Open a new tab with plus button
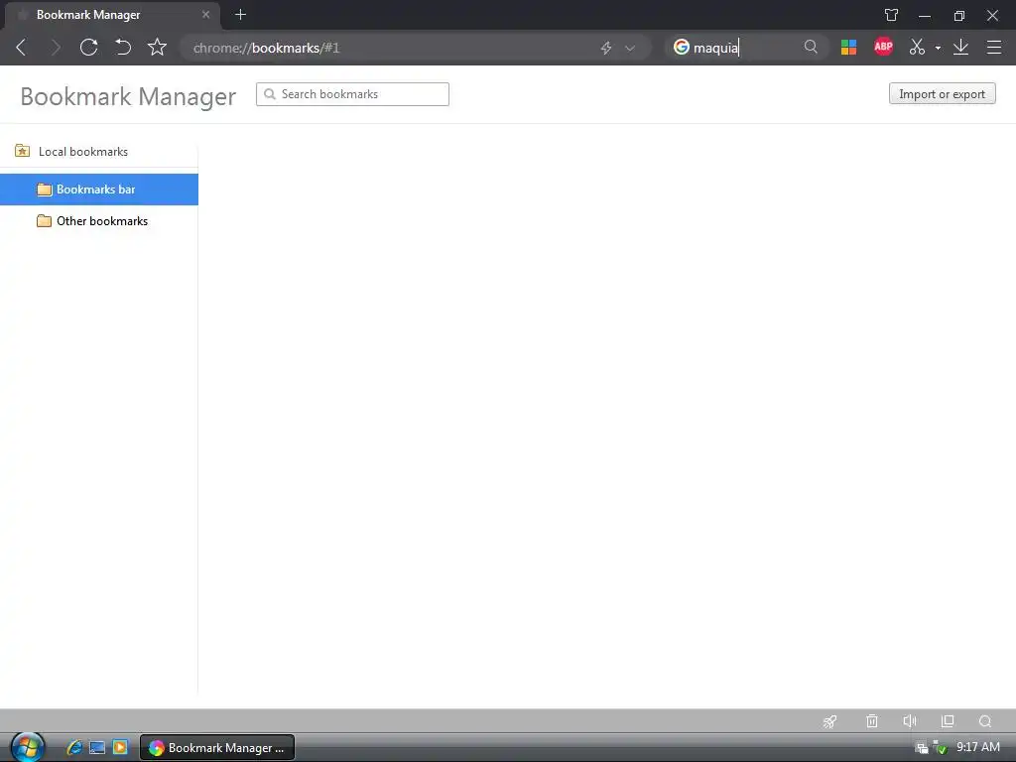The image size is (1016, 762). pos(240,14)
